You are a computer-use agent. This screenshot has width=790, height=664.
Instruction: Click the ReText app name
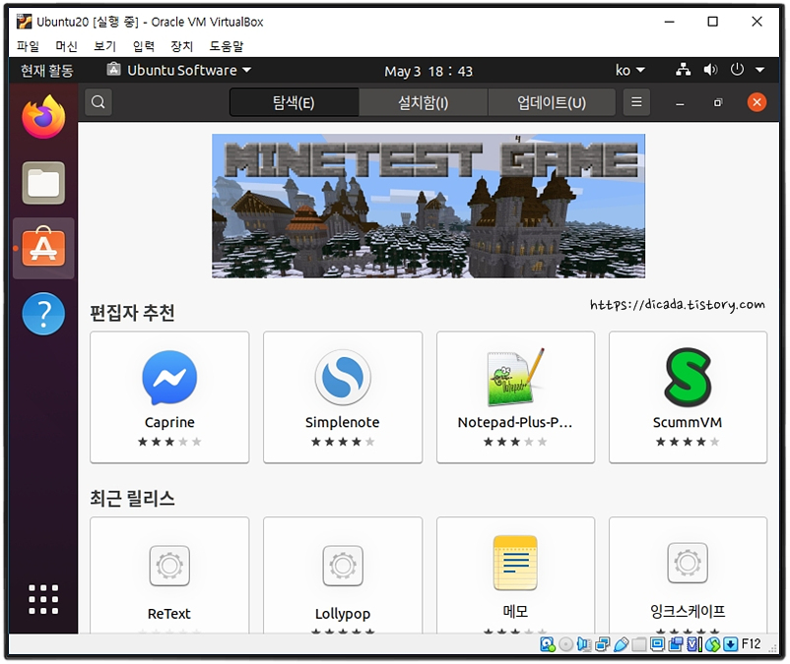click(169, 614)
